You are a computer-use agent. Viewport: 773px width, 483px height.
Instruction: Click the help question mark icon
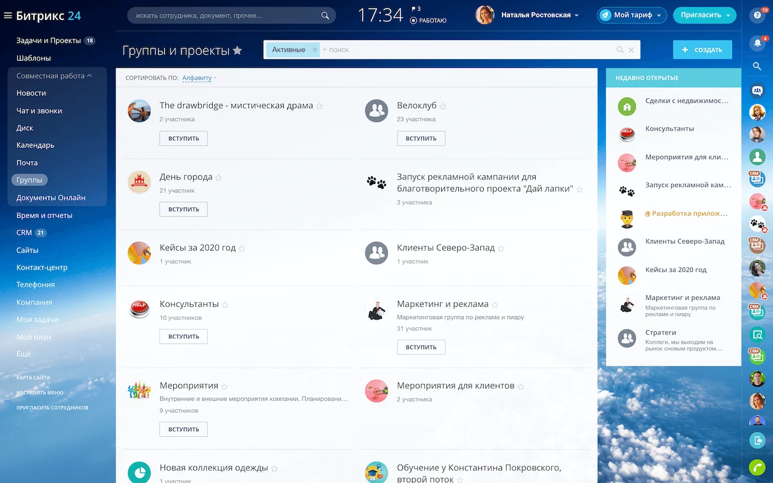pyautogui.click(x=758, y=15)
